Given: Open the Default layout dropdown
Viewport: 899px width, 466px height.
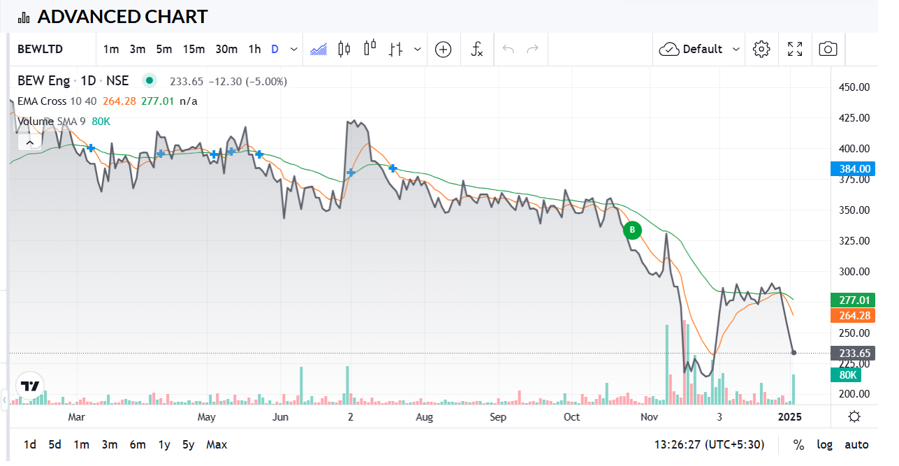Looking at the screenshot, I should tap(699, 49).
